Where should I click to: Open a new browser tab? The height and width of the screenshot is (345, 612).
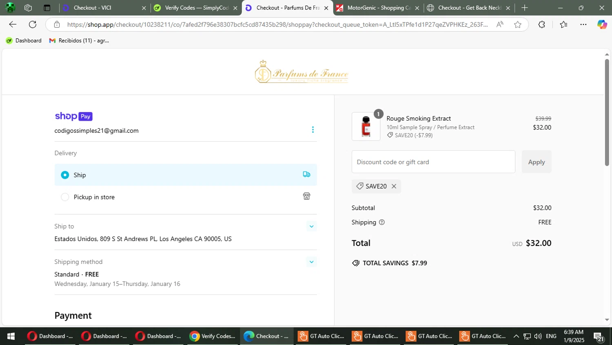525,8
